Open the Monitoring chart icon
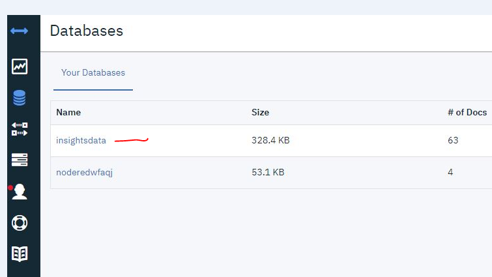 click(x=20, y=66)
